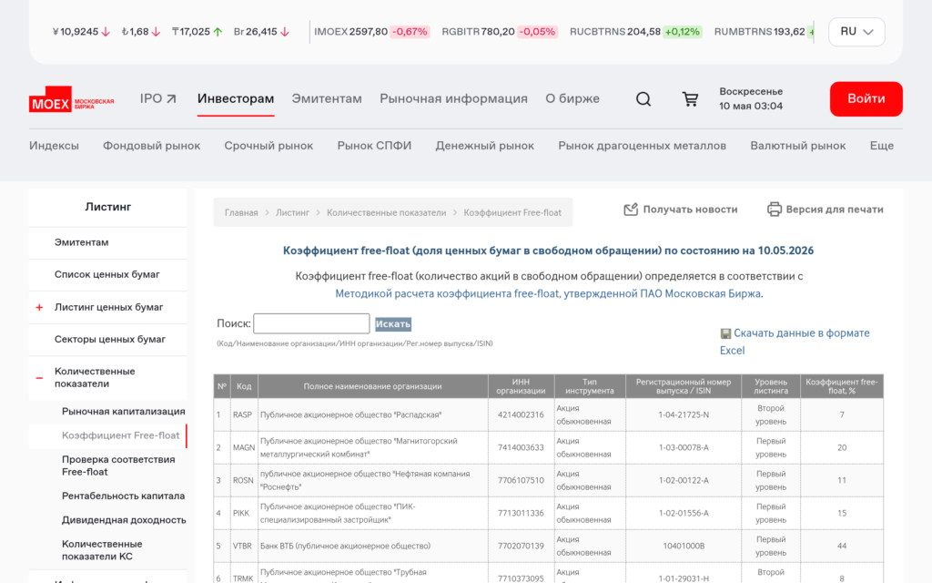Screen dimensions: 932x583
Task: Open Методикой расчета коэффициента free-float link
Action: click(x=548, y=294)
